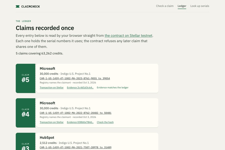The image size is (225, 150).
Task: Click the Microsoft title on claim #4 card
Action: (x=47, y=103)
